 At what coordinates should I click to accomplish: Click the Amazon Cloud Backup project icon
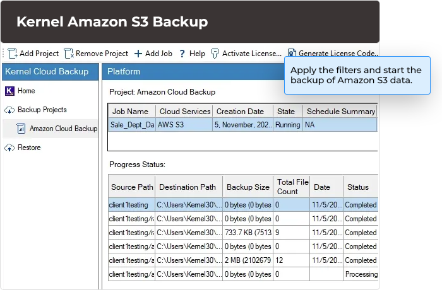coord(21,129)
